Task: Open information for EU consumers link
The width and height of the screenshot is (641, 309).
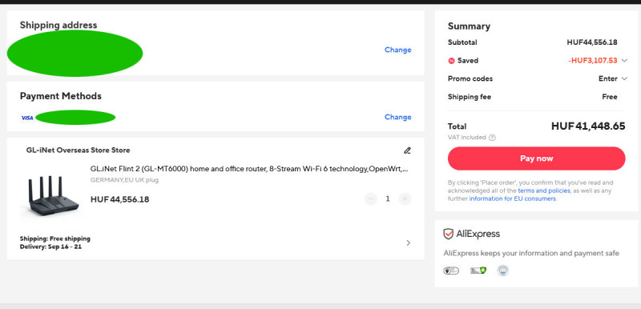Action: [513, 199]
